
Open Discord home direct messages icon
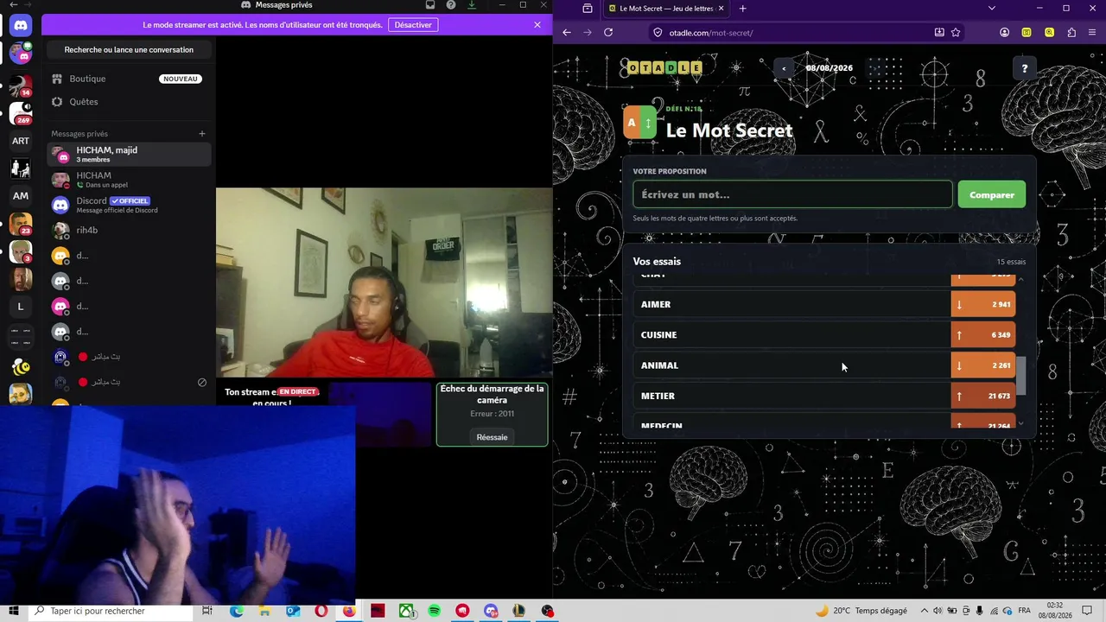(21, 25)
